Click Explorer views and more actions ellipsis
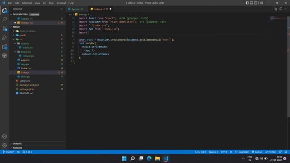Screen dimensions: 290x163 click(x=61, y=9)
